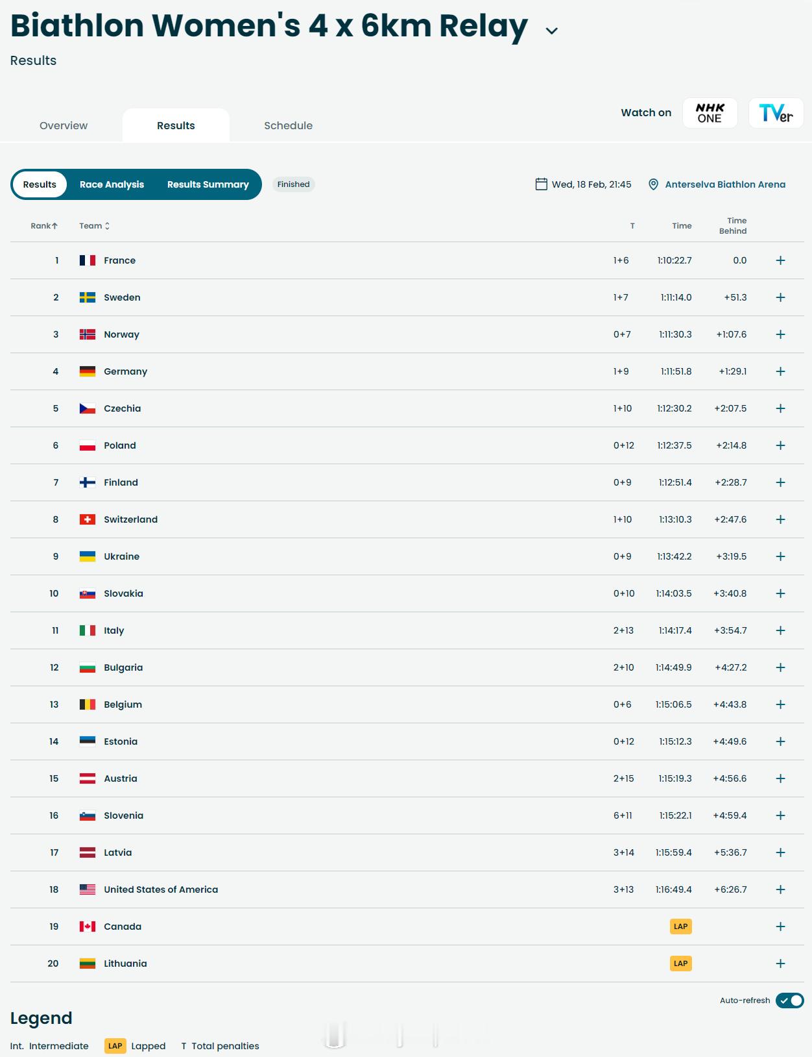Screen dimensions: 812x1057
Task: Click the France flag icon
Action: pos(88,260)
